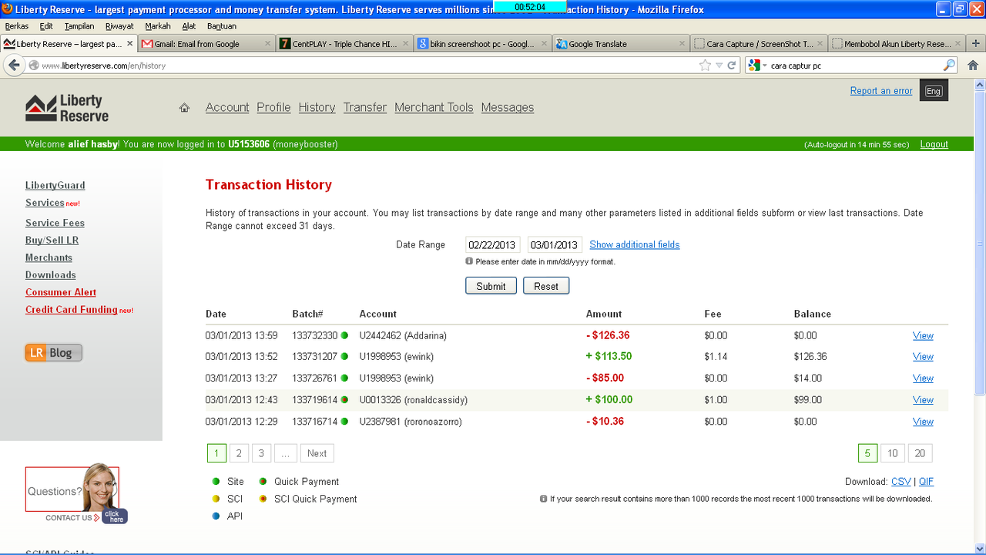Go to home via house icon
Viewport: 986px width, 555px height.
coord(184,108)
